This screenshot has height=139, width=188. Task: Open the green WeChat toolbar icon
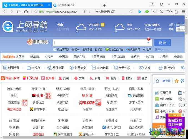pos(147,12)
